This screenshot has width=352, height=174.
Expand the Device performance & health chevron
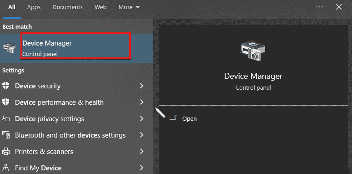[141, 102]
